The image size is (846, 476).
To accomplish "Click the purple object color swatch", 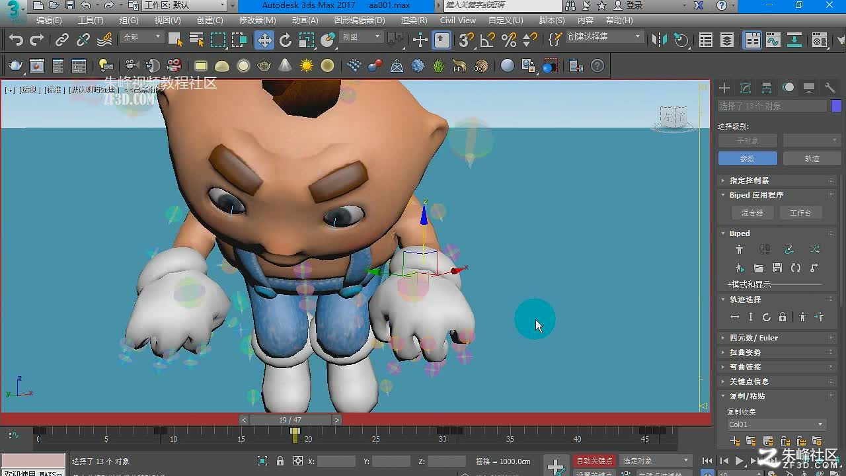I will click(x=836, y=106).
